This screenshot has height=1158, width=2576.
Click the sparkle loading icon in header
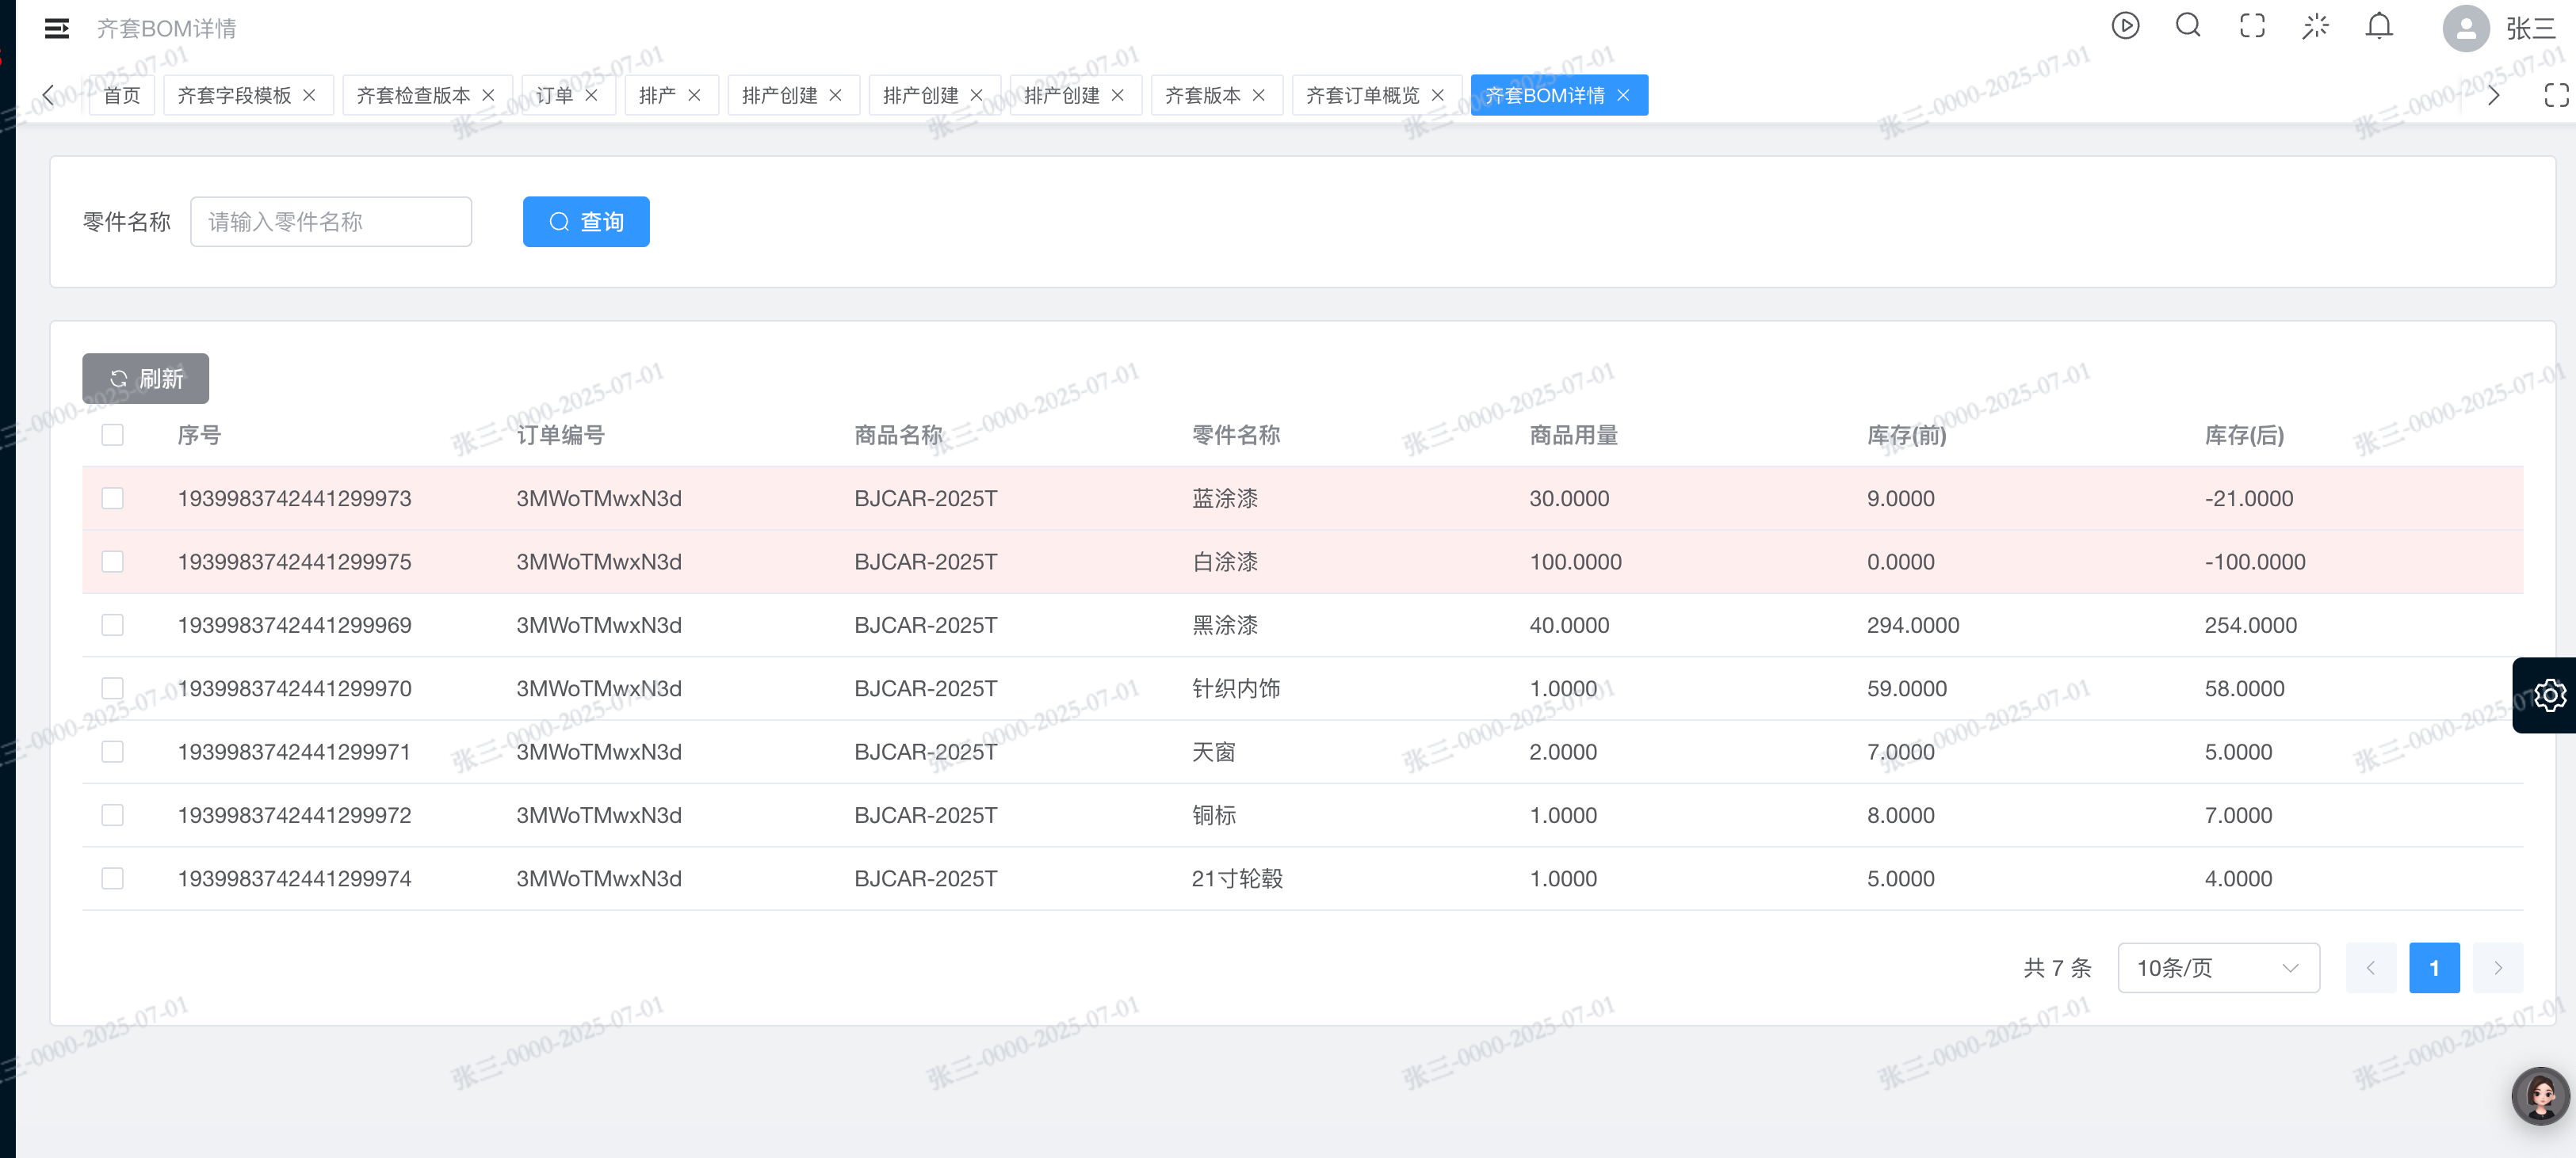pyautogui.click(x=2315, y=26)
